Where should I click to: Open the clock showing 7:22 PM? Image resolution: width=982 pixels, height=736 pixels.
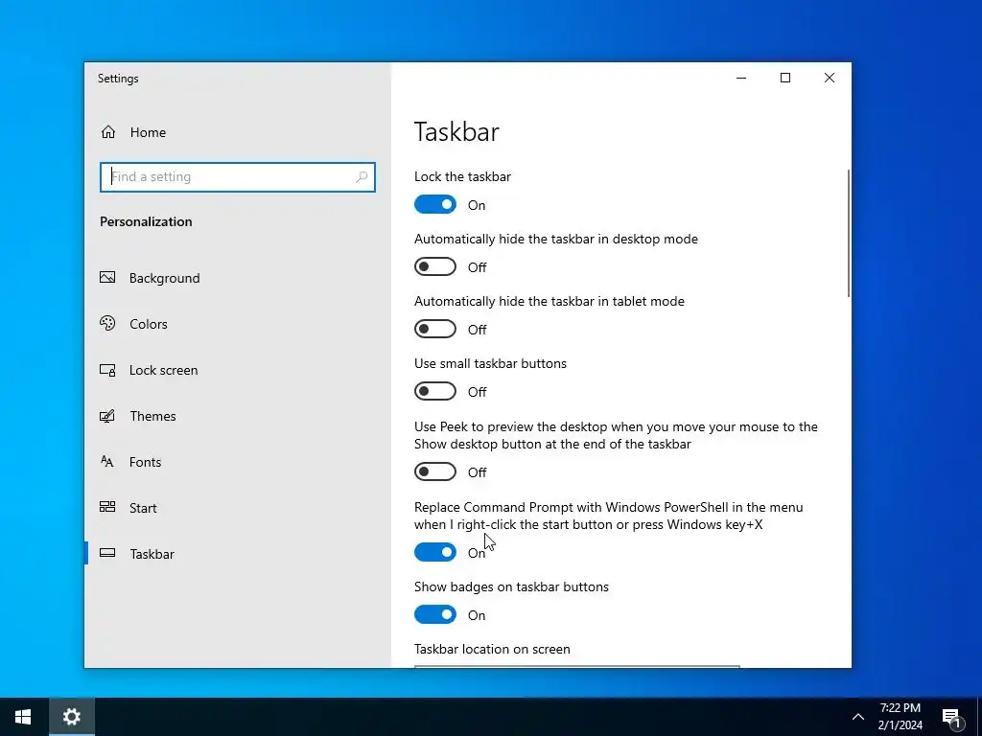point(900,717)
